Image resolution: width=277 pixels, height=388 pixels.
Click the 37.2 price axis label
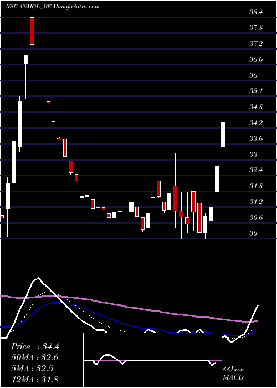[256, 44]
